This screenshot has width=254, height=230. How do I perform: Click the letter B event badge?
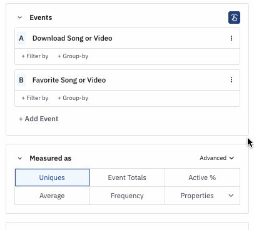[21, 80]
